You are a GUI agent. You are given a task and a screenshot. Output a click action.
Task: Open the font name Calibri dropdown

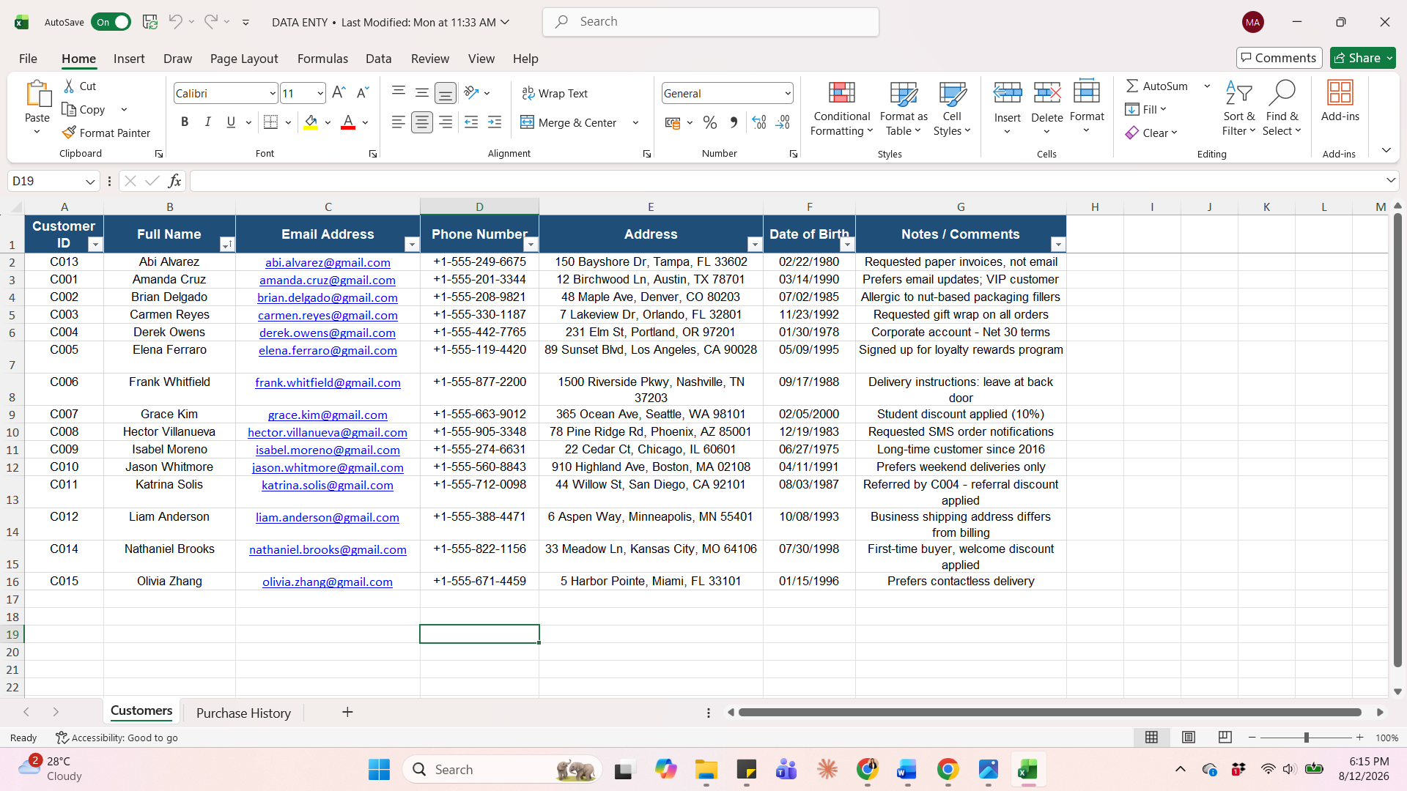point(273,93)
